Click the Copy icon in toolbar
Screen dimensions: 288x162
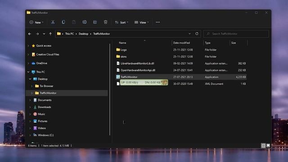coord(63,22)
